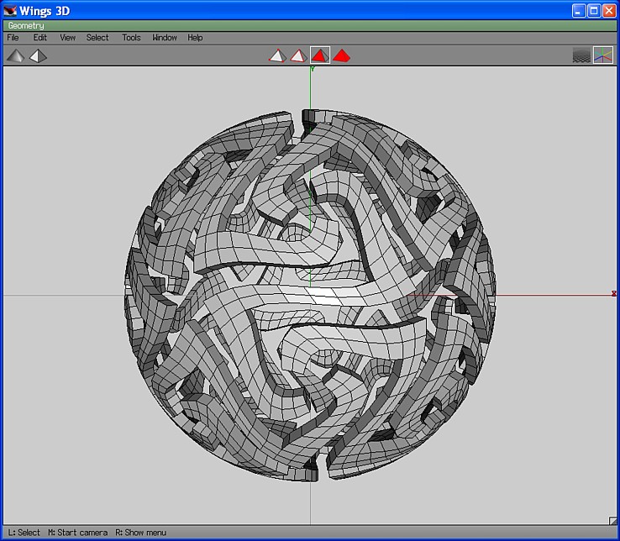
Task: Click the 'M: Start camera' status hint
Action: (78, 533)
